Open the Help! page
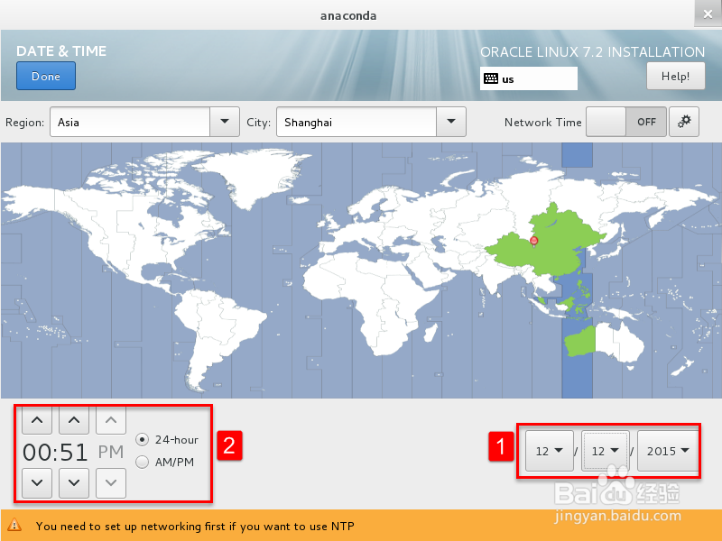The width and height of the screenshot is (722, 541). click(x=675, y=77)
